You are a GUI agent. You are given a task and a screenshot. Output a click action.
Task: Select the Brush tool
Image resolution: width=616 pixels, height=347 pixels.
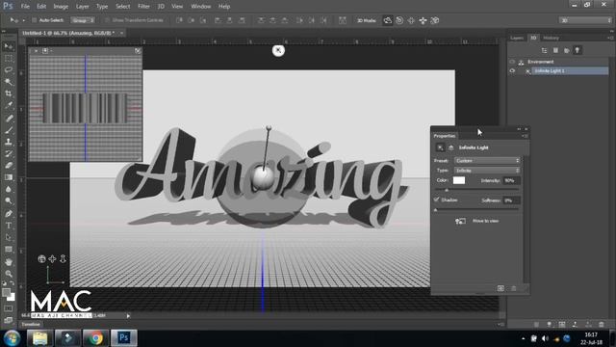point(9,130)
